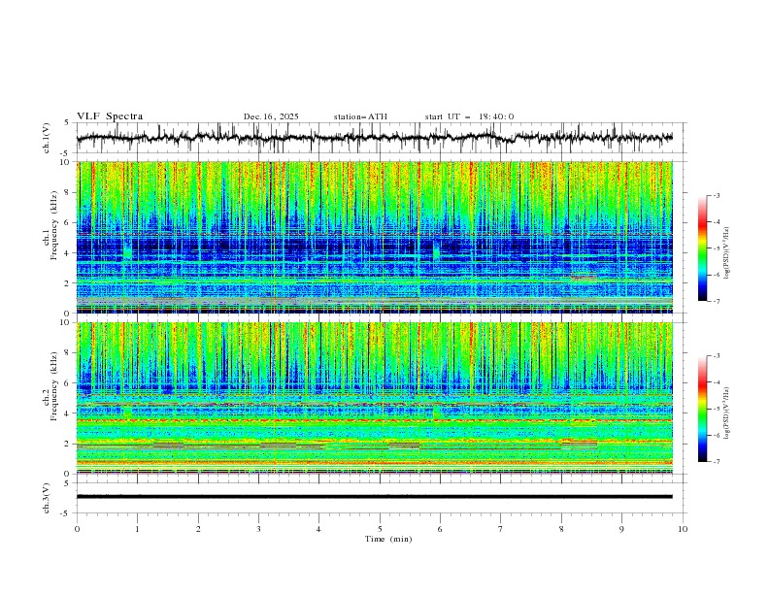Click the time axis tick label "0"

click(77, 529)
